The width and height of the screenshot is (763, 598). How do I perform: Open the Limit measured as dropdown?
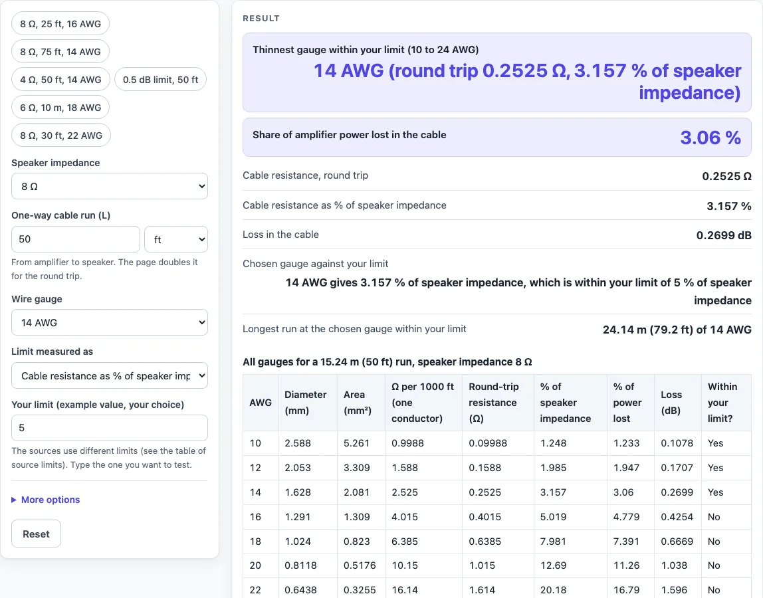110,375
